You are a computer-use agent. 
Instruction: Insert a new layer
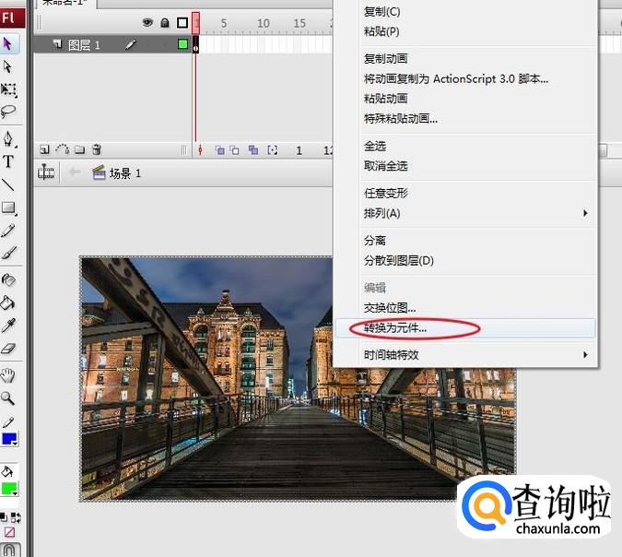pos(44,149)
